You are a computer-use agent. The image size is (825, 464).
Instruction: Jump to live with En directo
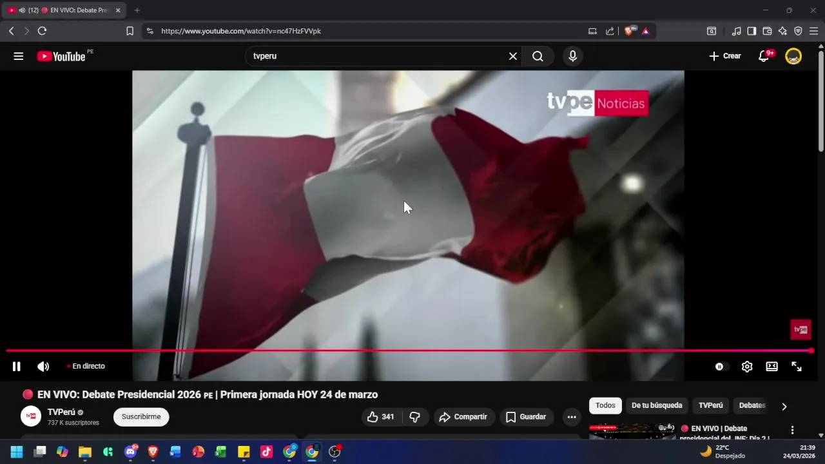pos(86,366)
